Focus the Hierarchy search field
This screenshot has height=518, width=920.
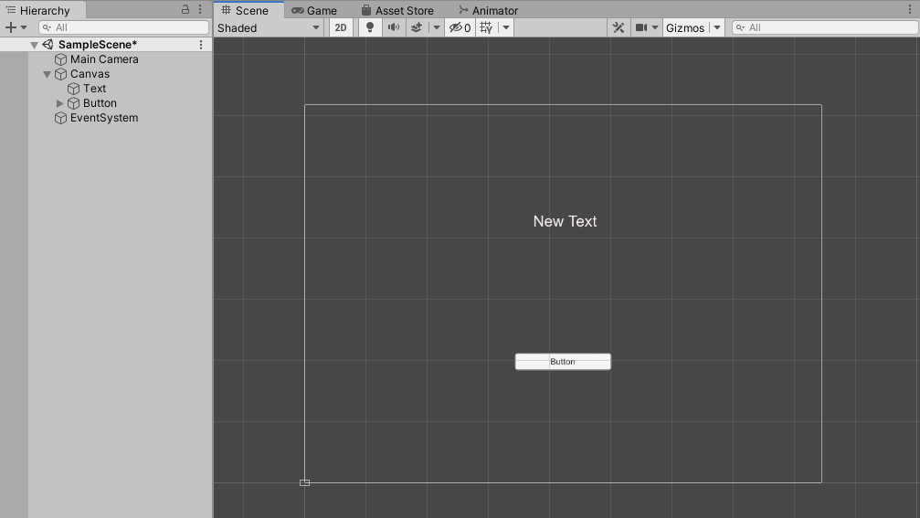click(x=124, y=27)
